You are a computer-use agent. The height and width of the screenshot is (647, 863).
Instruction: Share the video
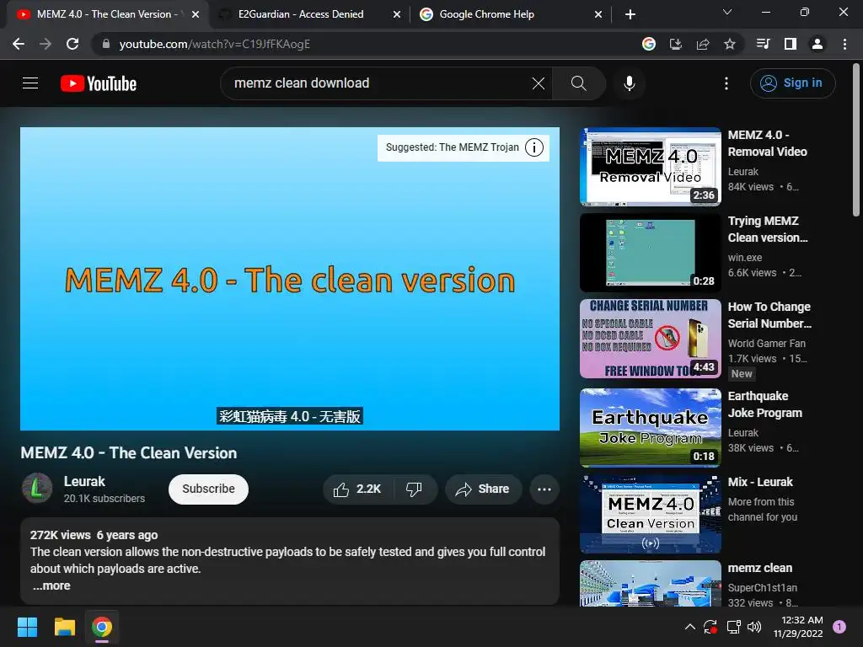(483, 489)
